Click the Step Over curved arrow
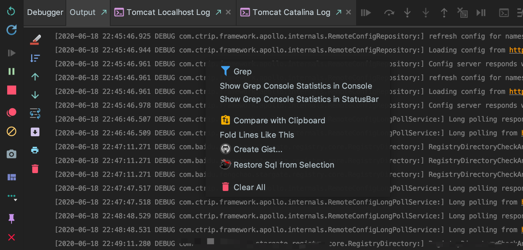Image resolution: width=523 pixels, height=250 pixels. coord(389,13)
